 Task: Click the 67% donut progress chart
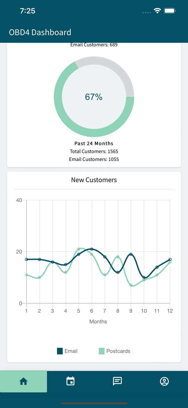tap(94, 97)
